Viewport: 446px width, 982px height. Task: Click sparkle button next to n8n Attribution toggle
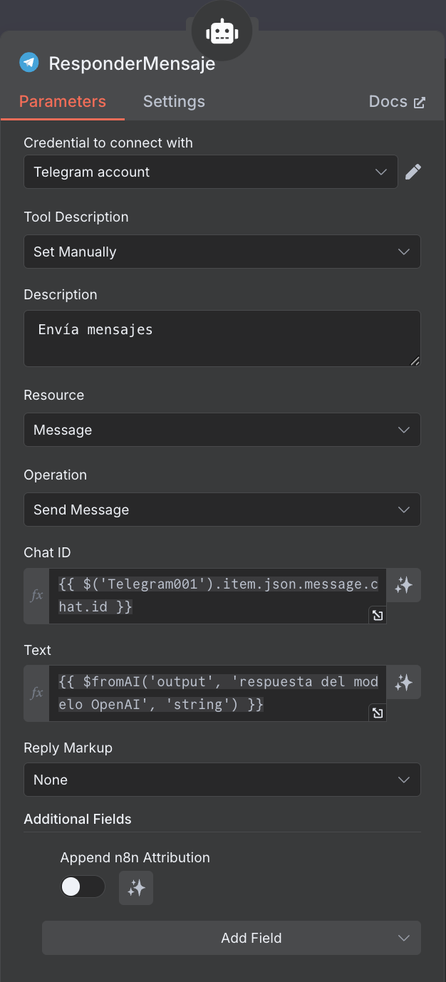[x=136, y=888]
